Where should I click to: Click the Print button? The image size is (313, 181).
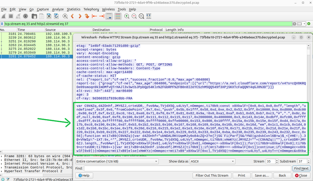tap(242, 176)
